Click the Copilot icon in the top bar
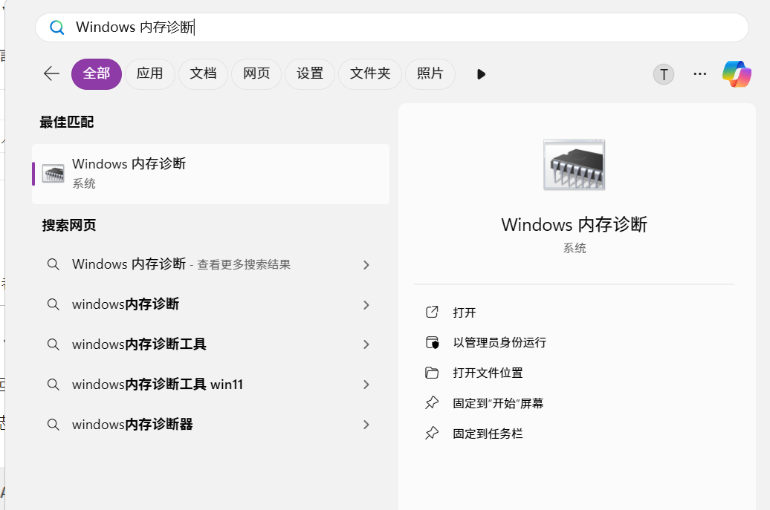This screenshot has height=510, width=770. [737, 73]
